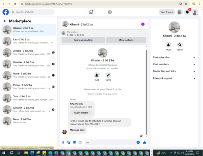The width and height of the screenshot is (203, 156).
Task: Click sender avatar beside Message sent
Action: click(64, 132)
